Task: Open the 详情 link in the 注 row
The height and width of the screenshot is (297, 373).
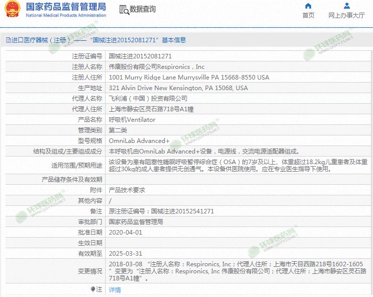Action: [x=115, y=290]
